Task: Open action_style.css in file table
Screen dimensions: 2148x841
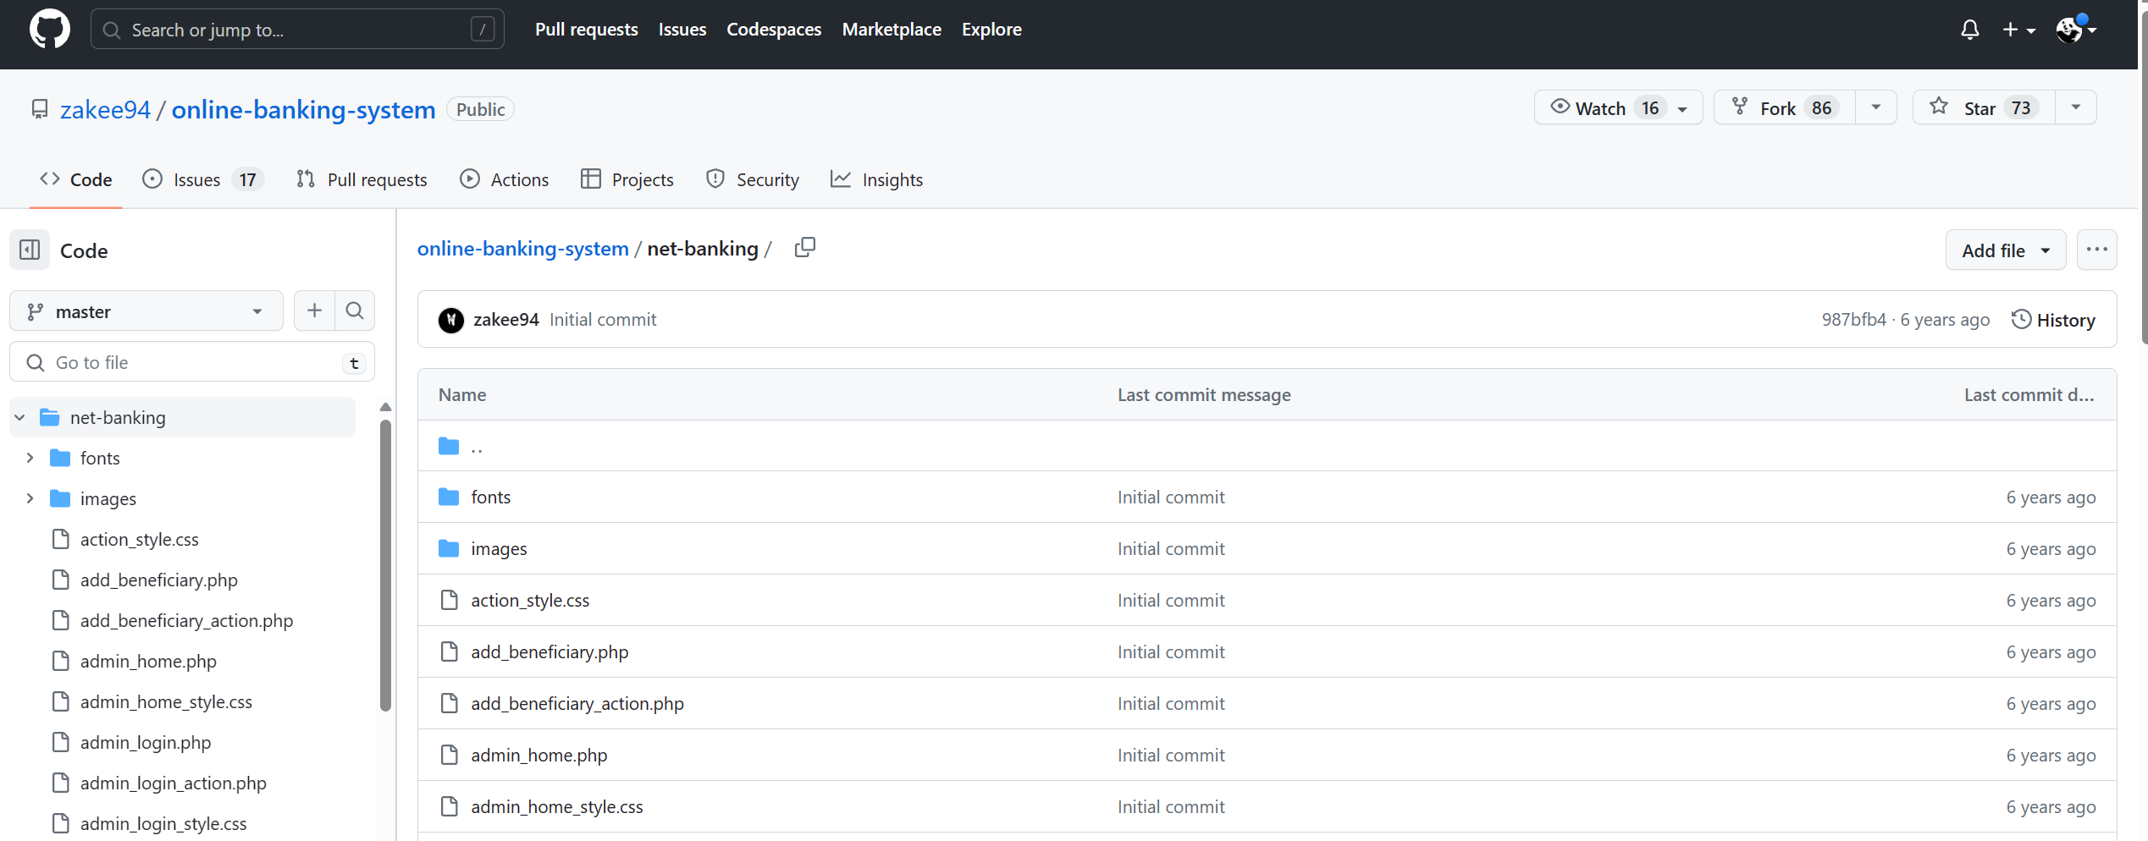Action: point(530,600)
